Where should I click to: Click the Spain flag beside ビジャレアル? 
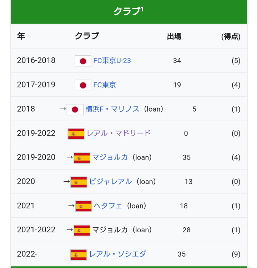pos(79,182)
